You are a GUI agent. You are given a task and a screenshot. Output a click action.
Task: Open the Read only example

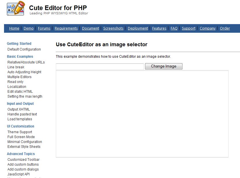pyautogui.click(x=16, y=82)
